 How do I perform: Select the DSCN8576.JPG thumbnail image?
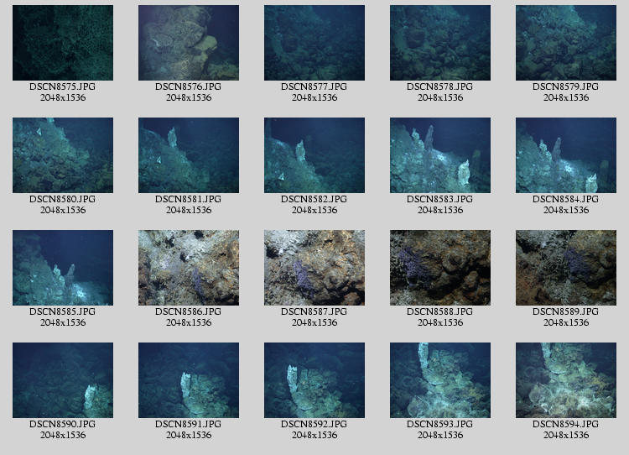point(189,43)
